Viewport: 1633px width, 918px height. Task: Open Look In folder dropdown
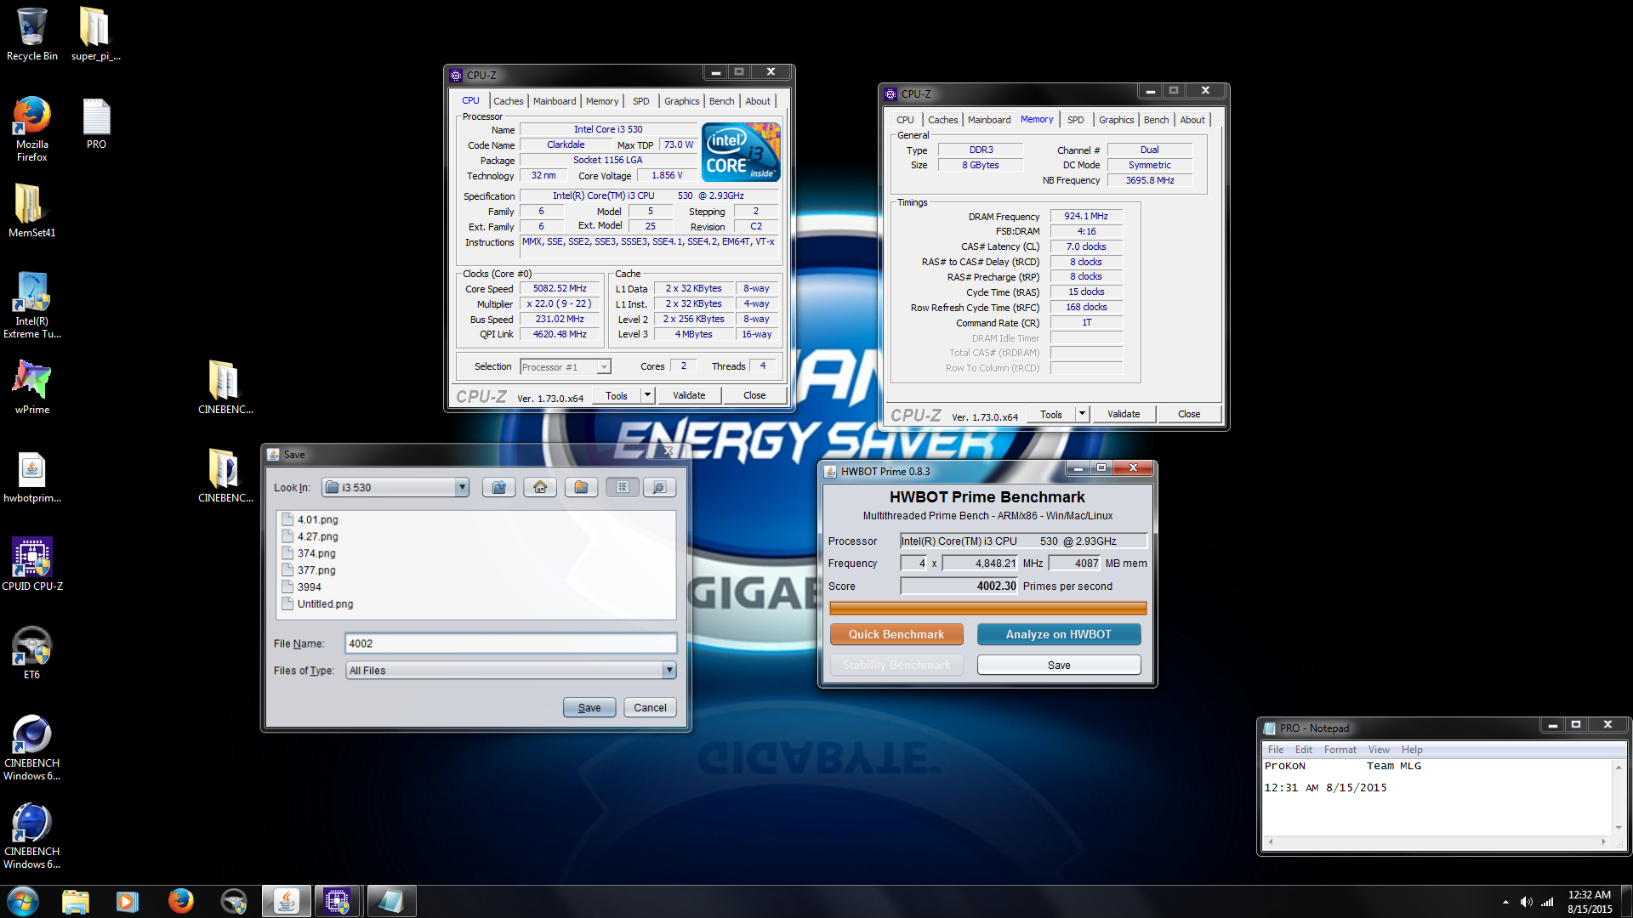pos(462,487)
